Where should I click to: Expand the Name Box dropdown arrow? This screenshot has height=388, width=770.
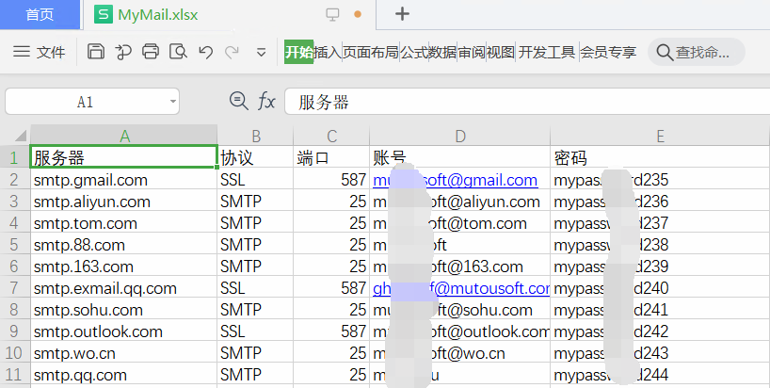(173, 102)
